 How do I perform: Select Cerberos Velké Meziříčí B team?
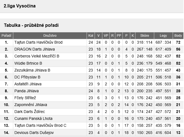(37, 56)
